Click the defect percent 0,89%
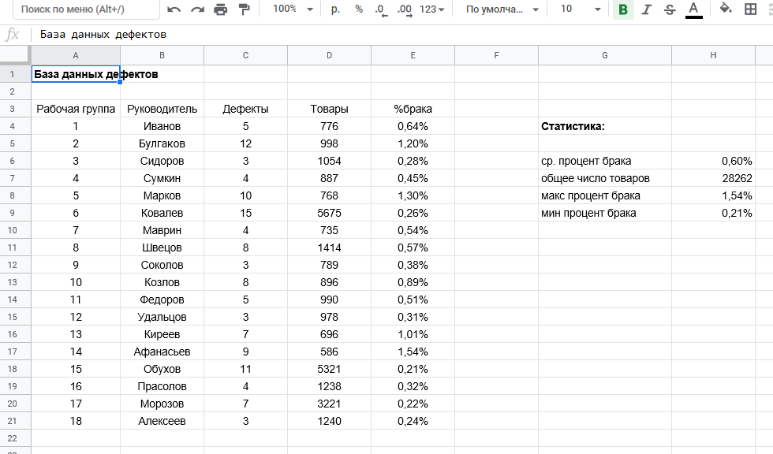 (x=413, y=282)
